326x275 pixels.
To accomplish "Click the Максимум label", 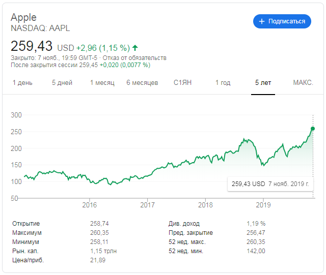I will [x=27, y=233].
